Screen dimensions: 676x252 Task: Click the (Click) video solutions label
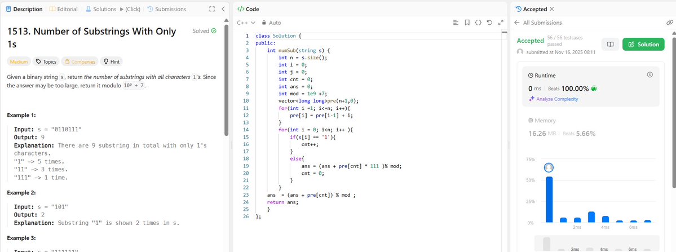click(132, 9)
